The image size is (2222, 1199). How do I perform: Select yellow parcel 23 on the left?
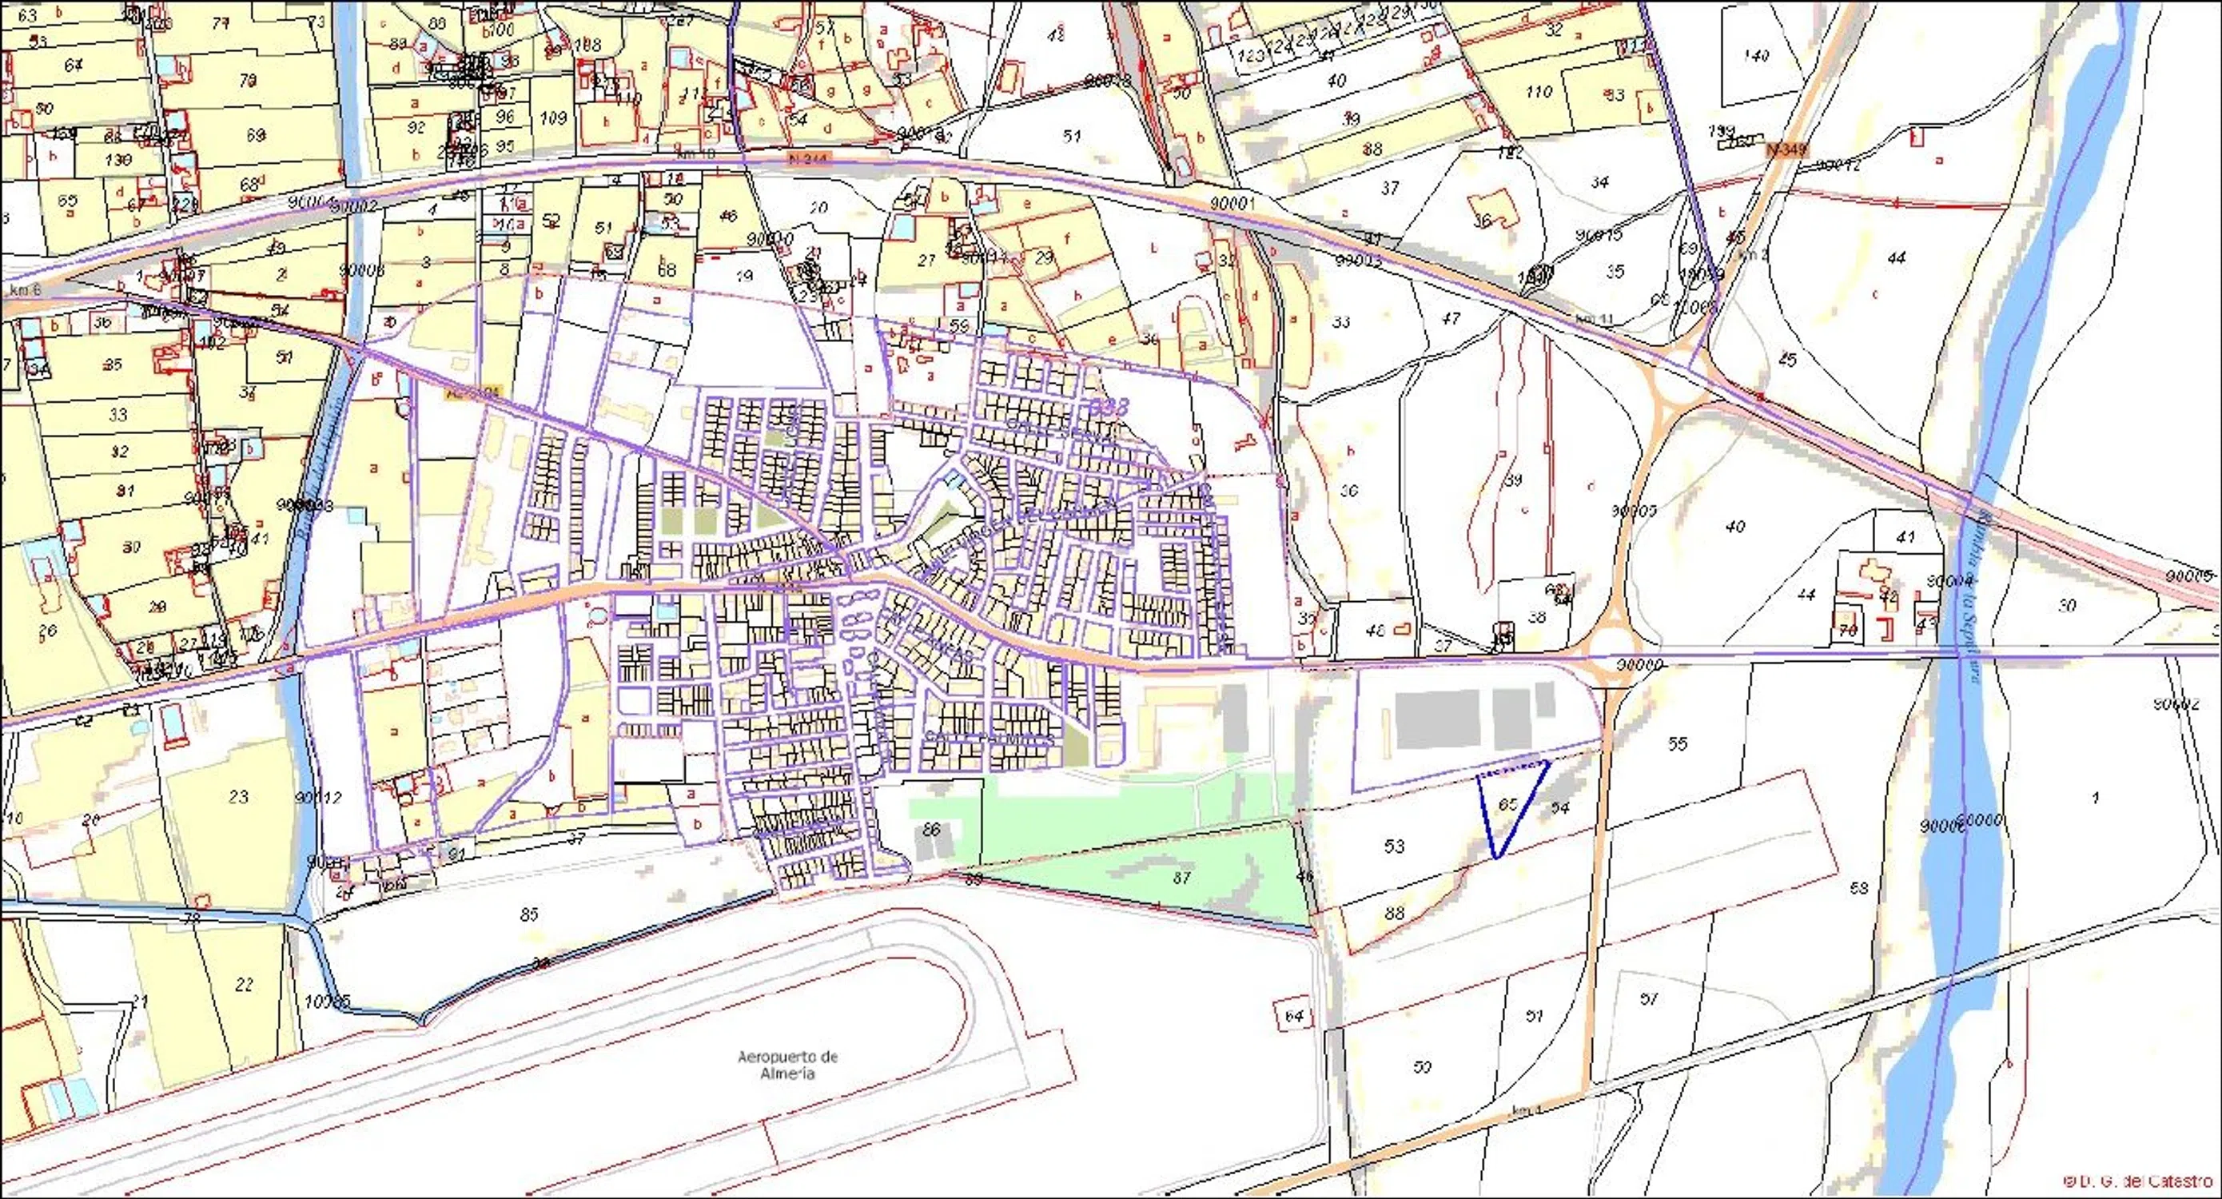click(239, 796)
